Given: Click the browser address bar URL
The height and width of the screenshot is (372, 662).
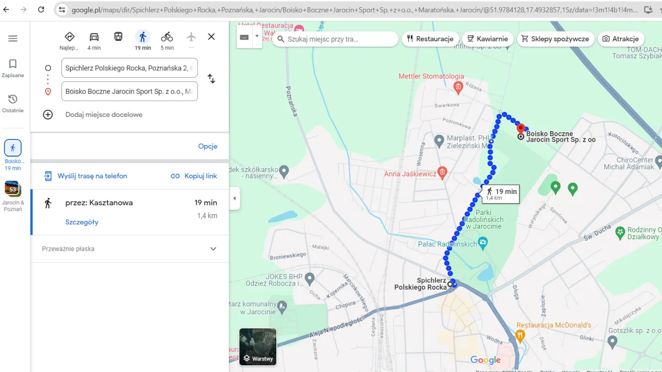Looking at the screenshot, I should click(x=354, y=10).
